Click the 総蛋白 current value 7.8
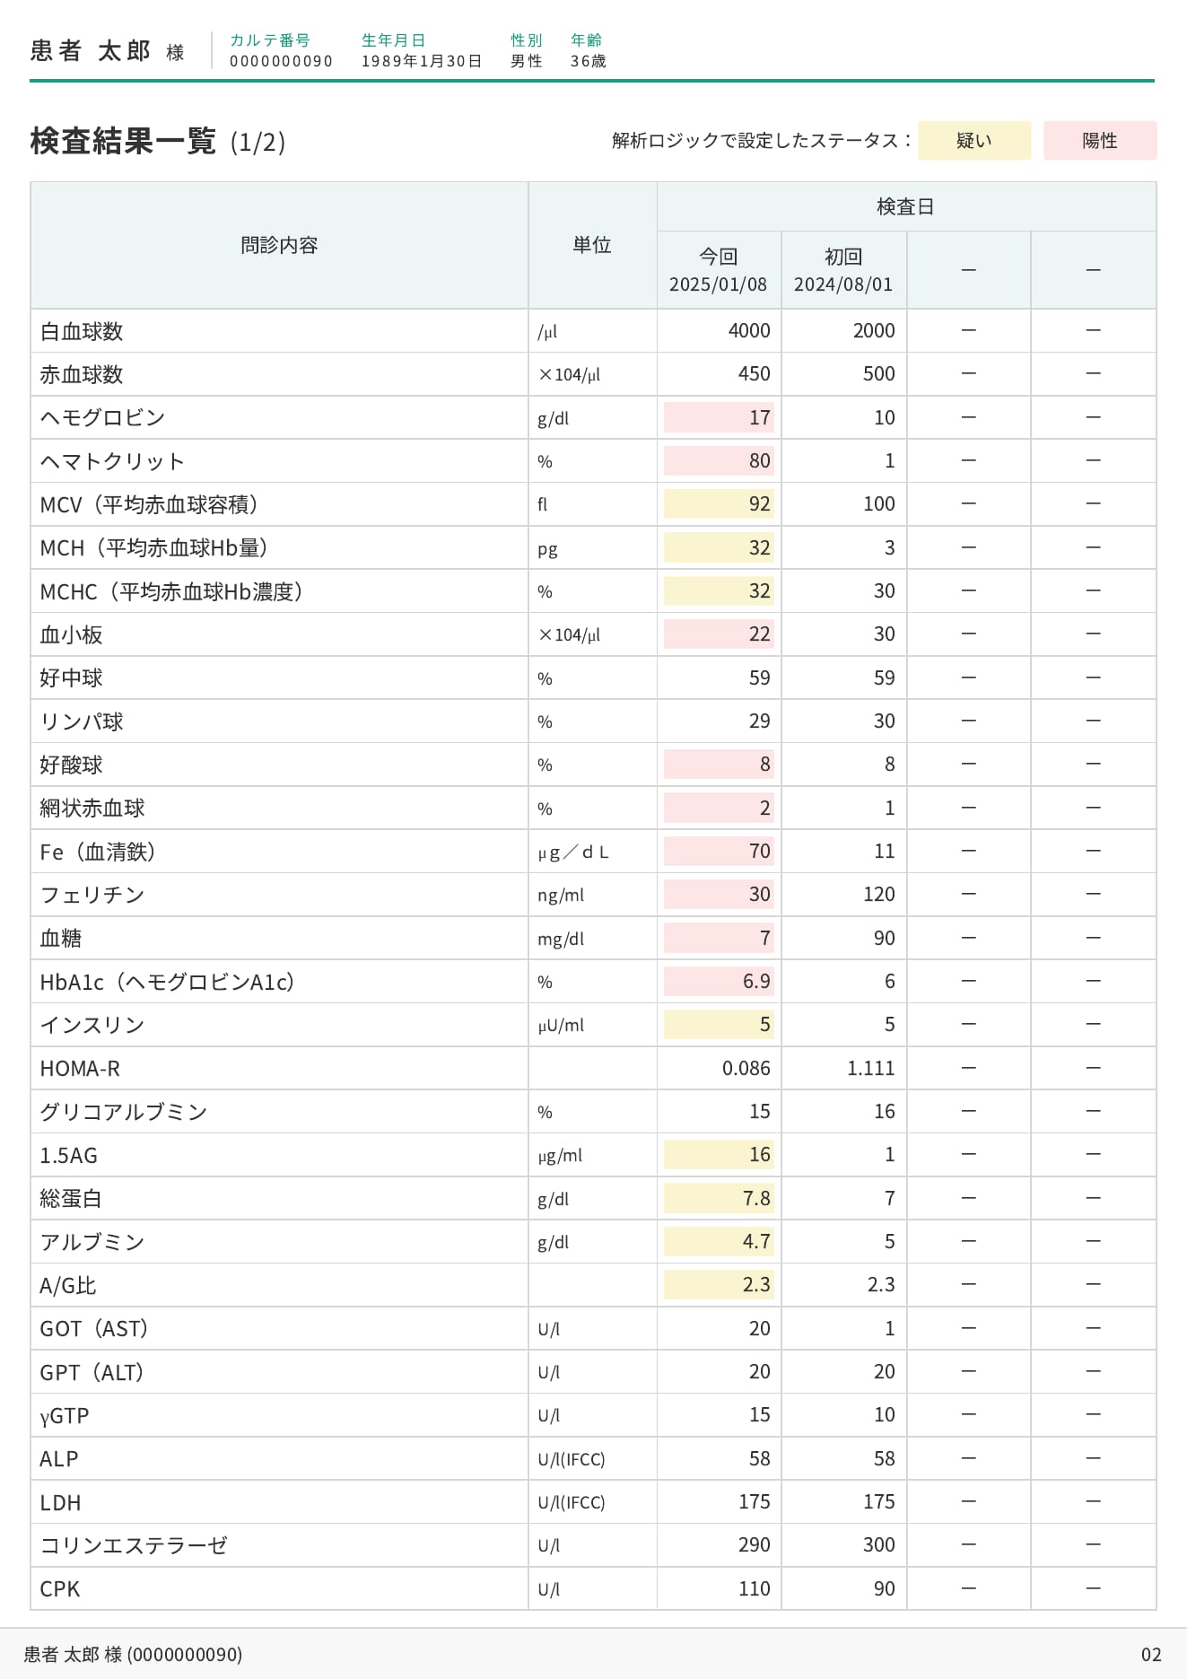This screenshot has width=1187, height=1679. [x=719, y=1198]
